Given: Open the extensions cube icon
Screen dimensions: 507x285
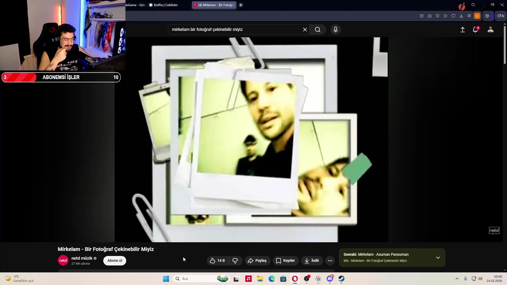Looking at the screenshot, I should click(x=487, y=16).
